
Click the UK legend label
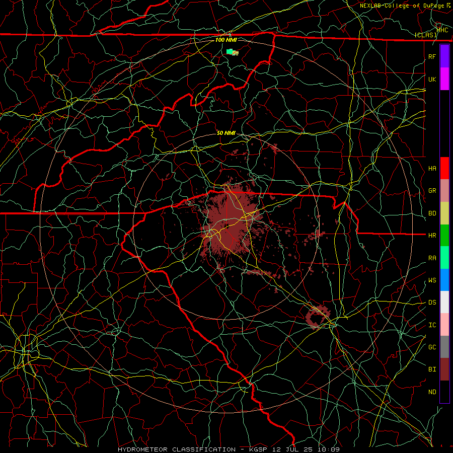tap(432, 79)
